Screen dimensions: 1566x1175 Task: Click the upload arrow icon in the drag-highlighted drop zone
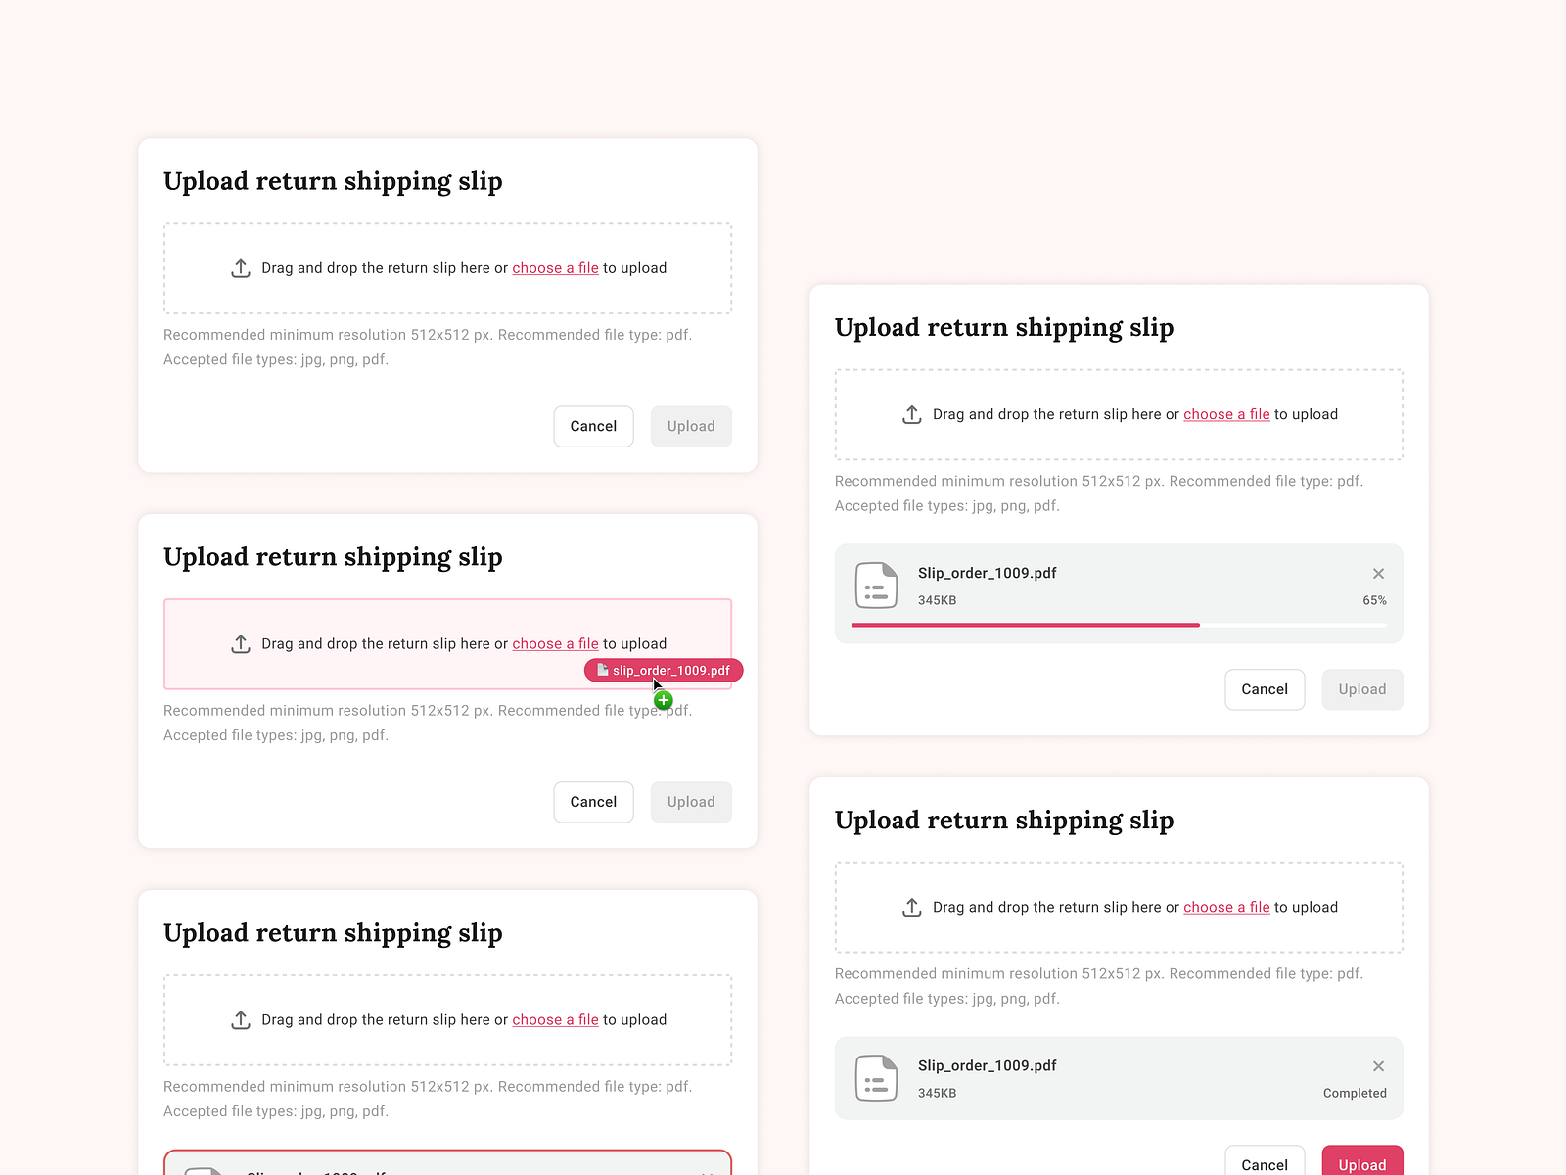click(241, 643)
